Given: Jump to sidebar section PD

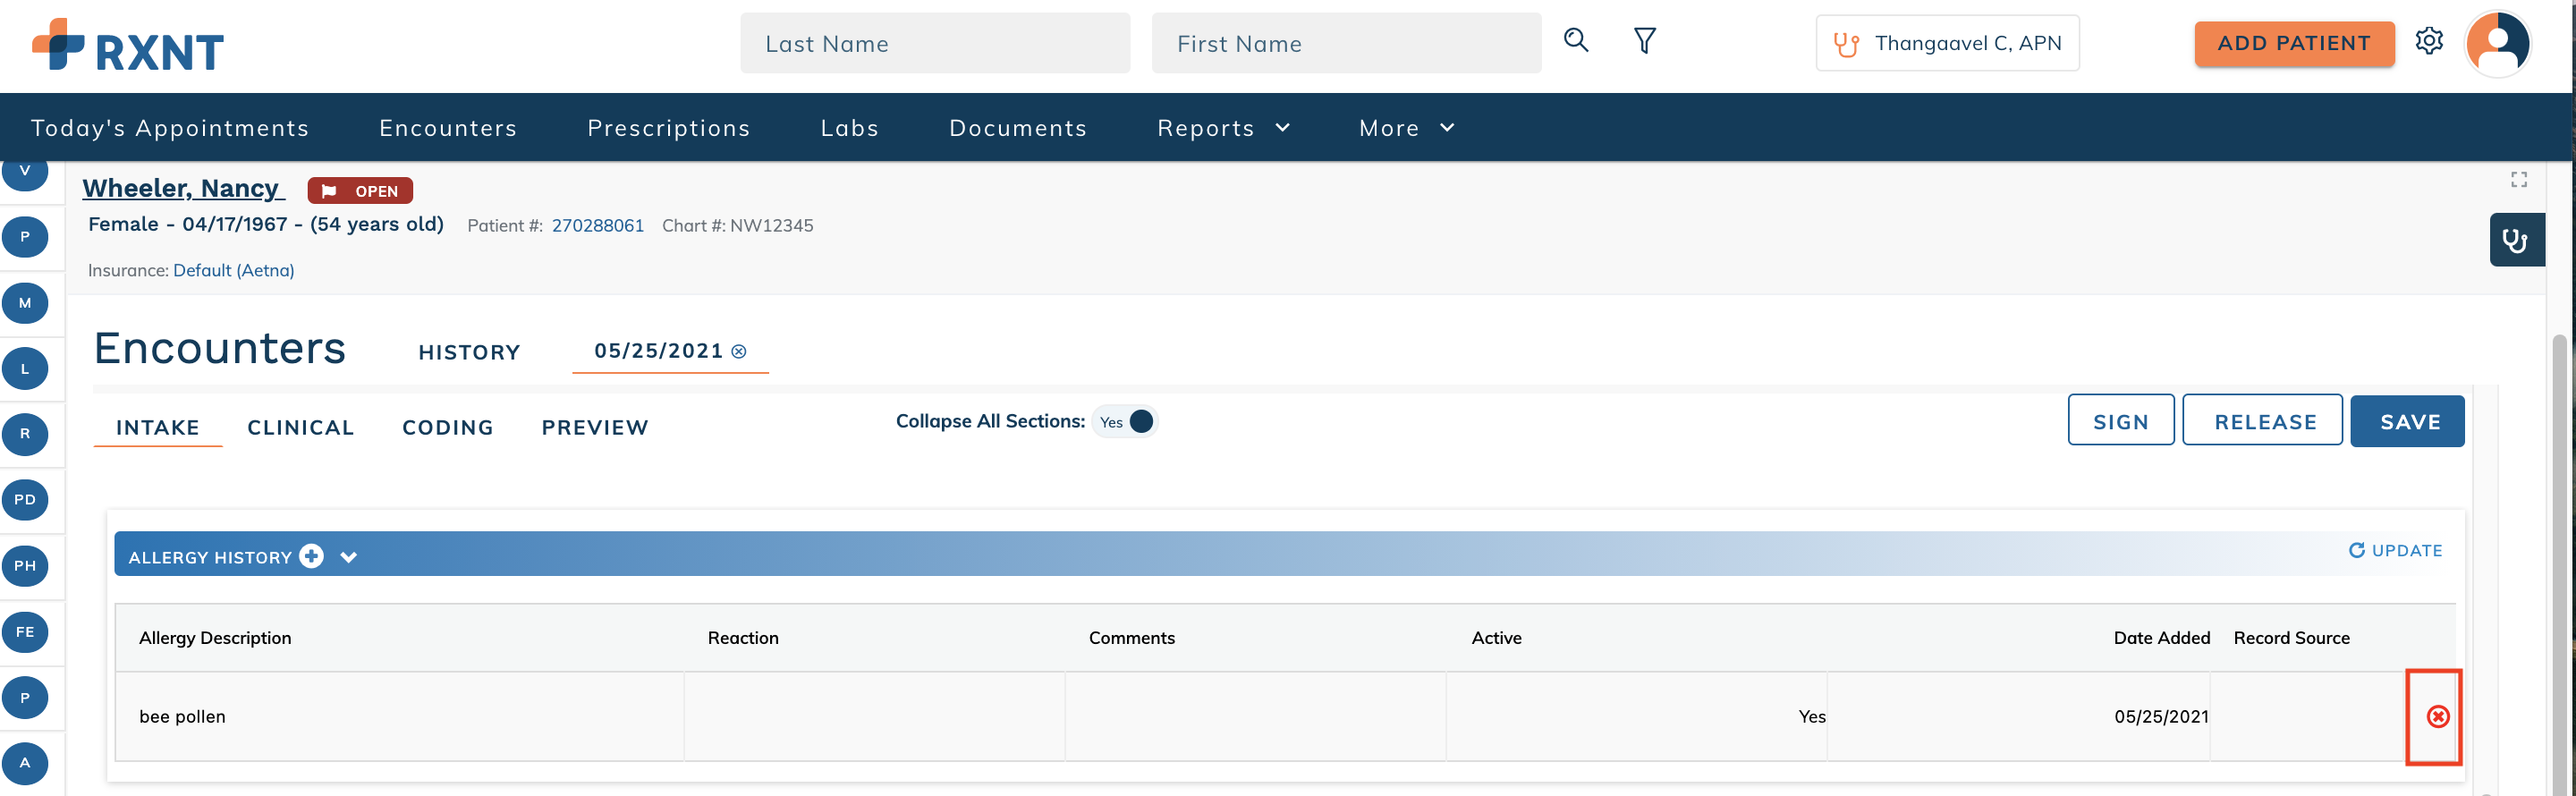Looking at the screenshot, I should 25,500.
